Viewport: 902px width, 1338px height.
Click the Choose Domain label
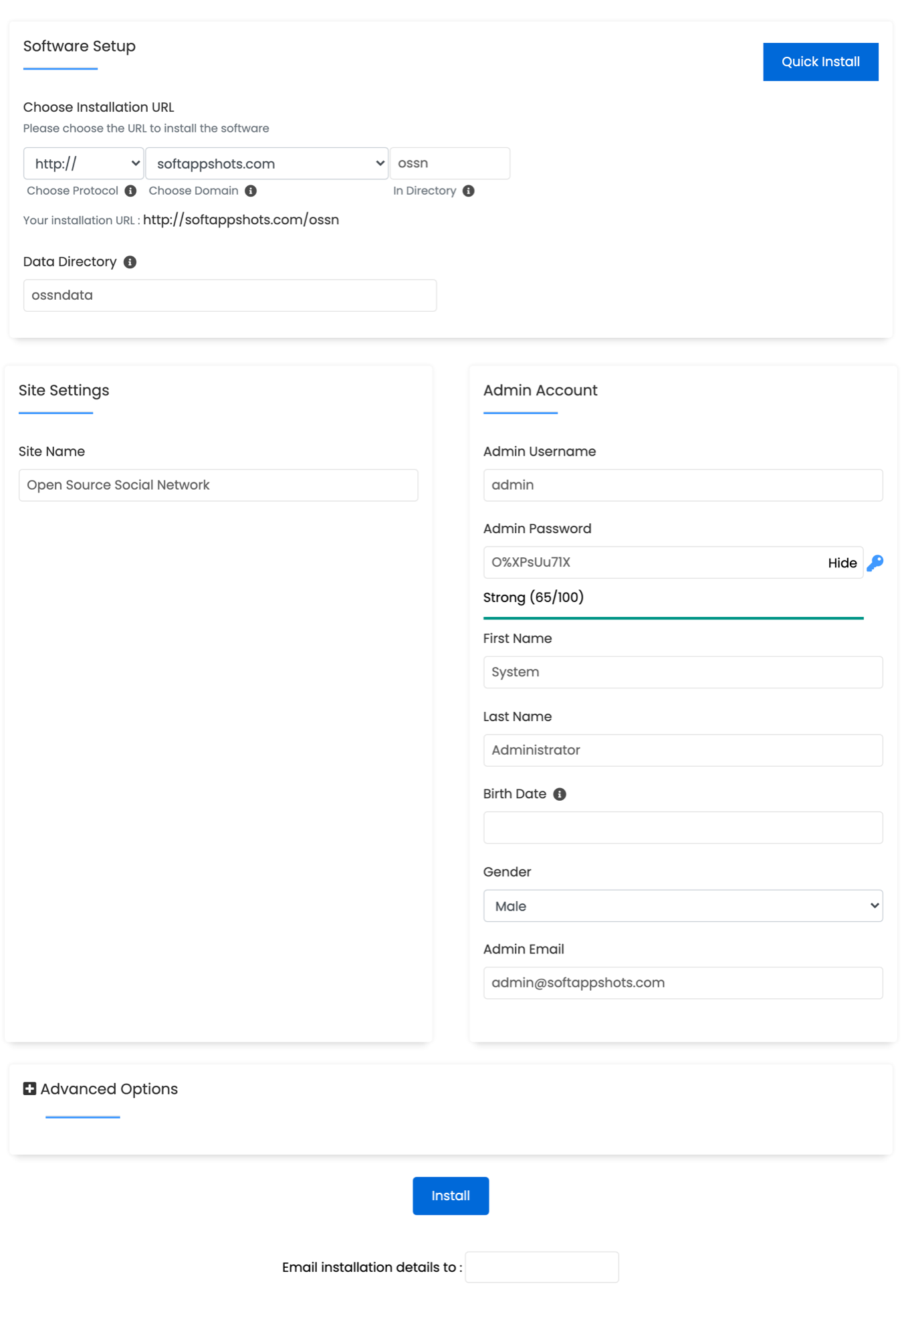coord(193,191)
